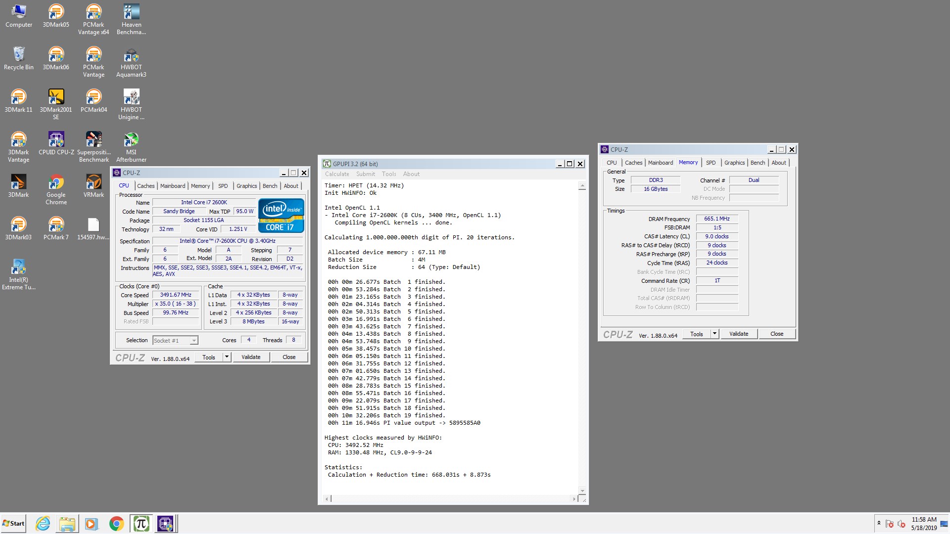Switch to Caches tab in left CPU-Z
Viewport: 950px width, 534px height.
pyautogui.click(x=146, y=186)
